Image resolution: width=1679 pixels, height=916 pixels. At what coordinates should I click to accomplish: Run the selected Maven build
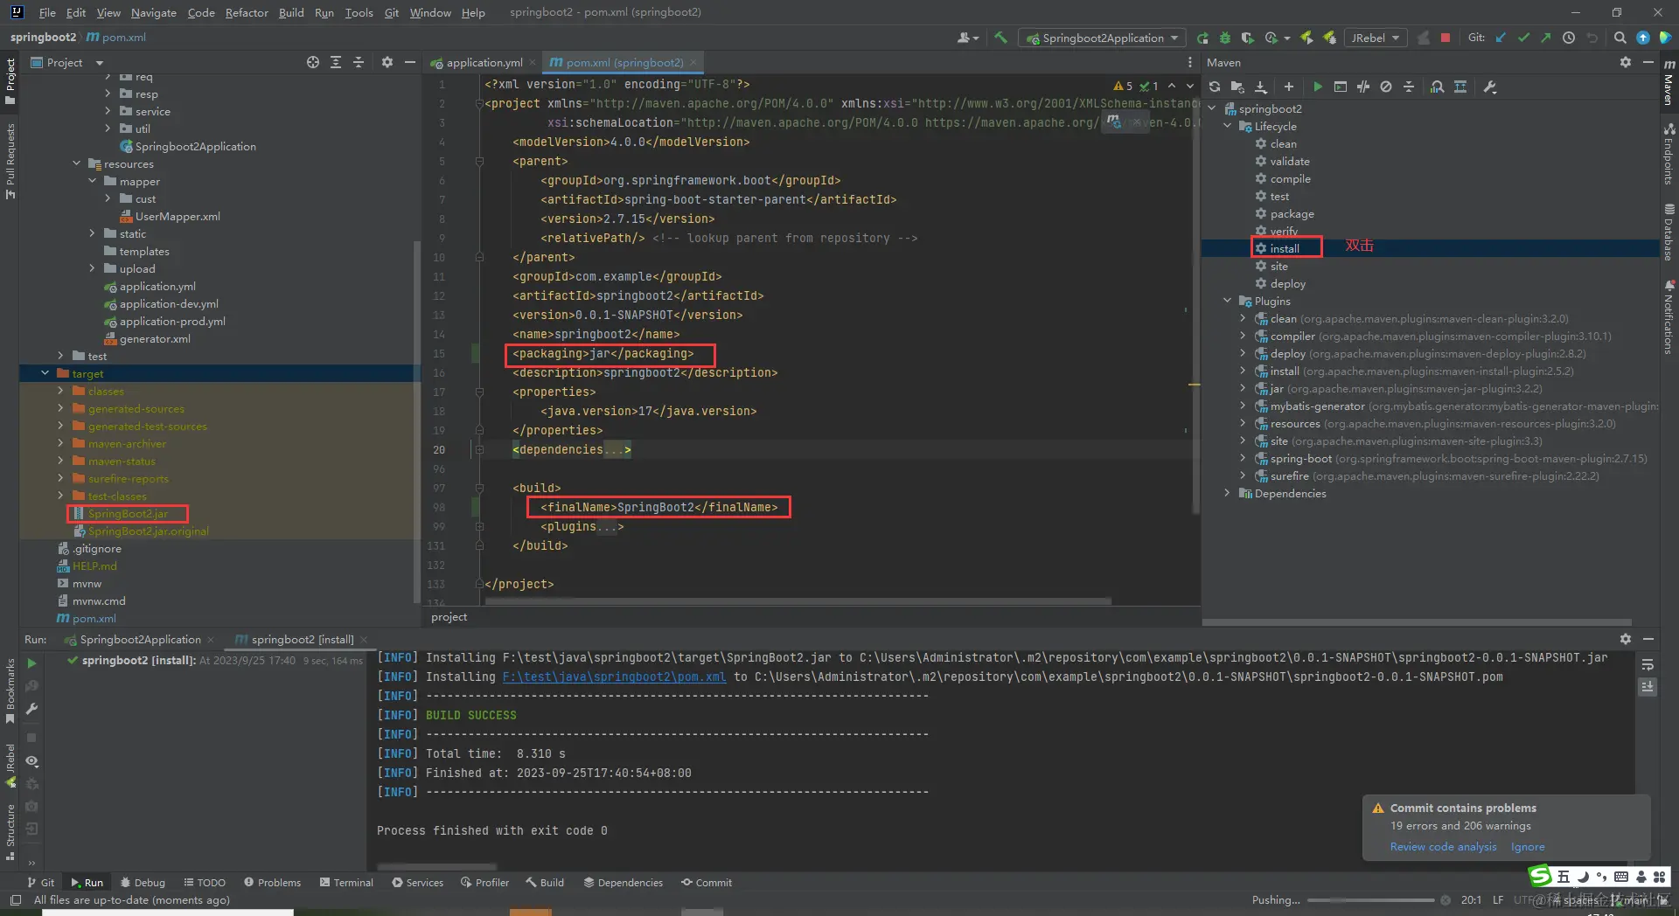click(x=1317, y=87)
